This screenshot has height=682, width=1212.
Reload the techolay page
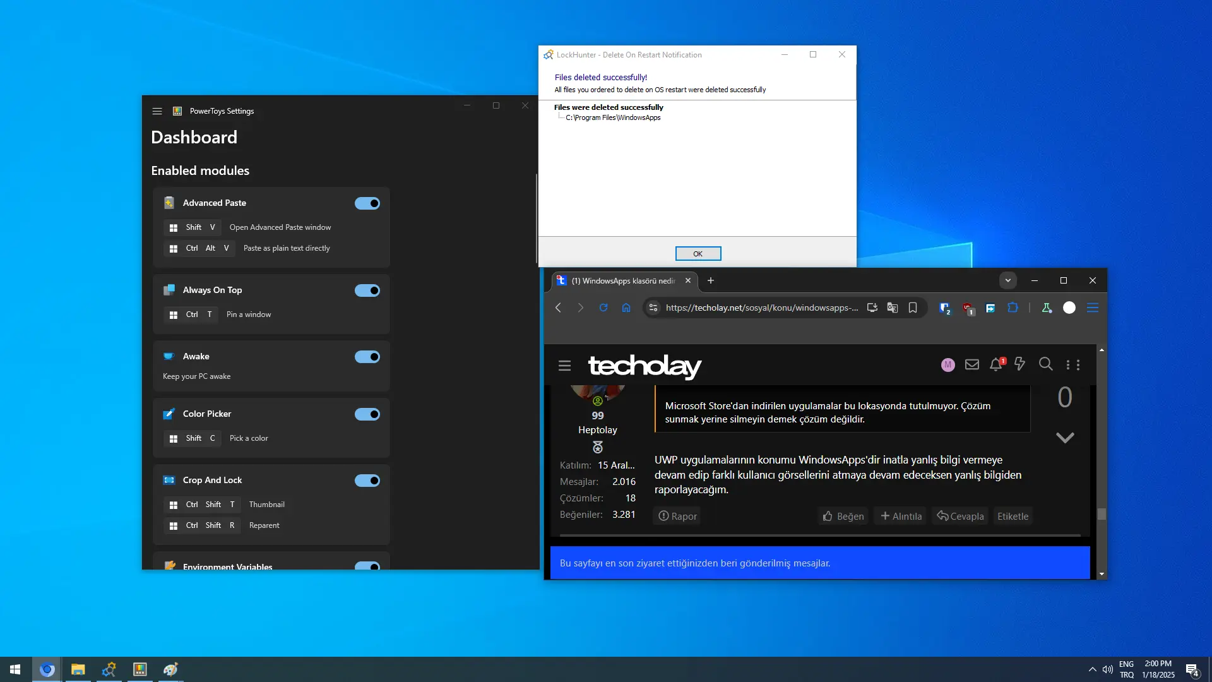(x=603, y=308)
